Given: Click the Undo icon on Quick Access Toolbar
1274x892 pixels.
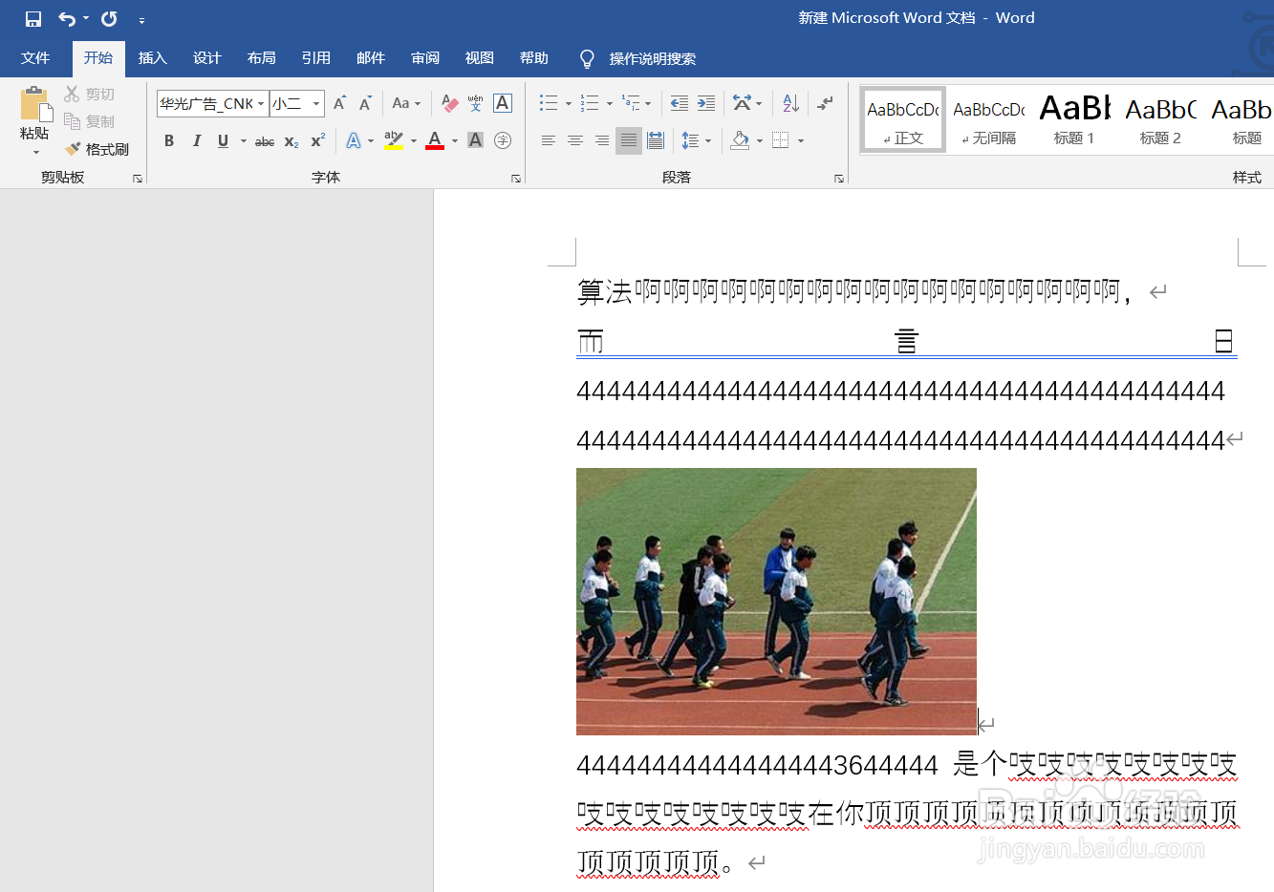Looking at the screenshot, I should 65,17.
